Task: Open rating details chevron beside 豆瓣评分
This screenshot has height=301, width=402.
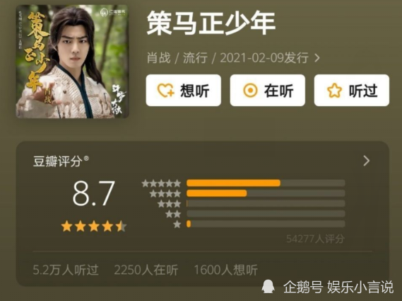Action: (367, 161)
